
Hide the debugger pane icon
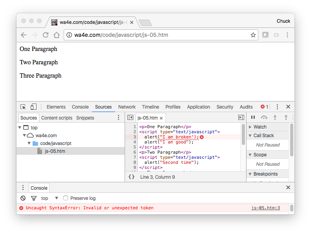click(241, 118)
